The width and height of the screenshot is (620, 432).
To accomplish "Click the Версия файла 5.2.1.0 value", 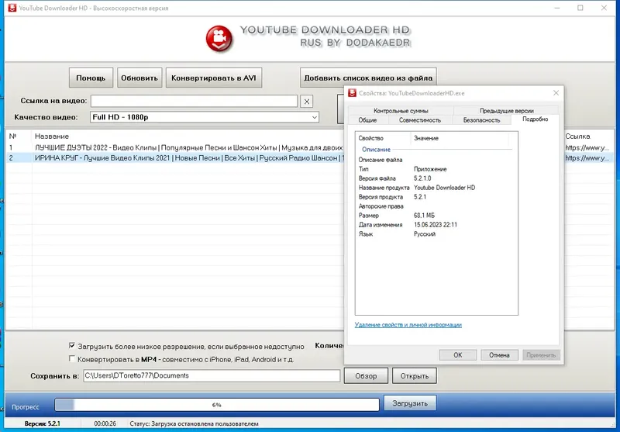I will pyautogui.click(x=422, y=178).
